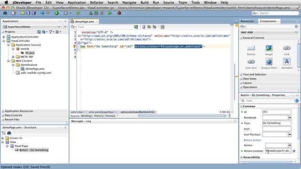This screenshot has width=301, height=169.
Task: Click the Save All icon in the toolbar
Action: 34,13
